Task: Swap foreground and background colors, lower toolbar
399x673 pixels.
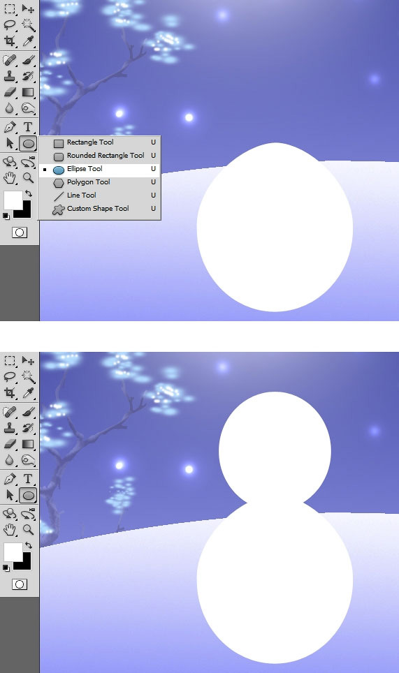Action: (29, 545)
